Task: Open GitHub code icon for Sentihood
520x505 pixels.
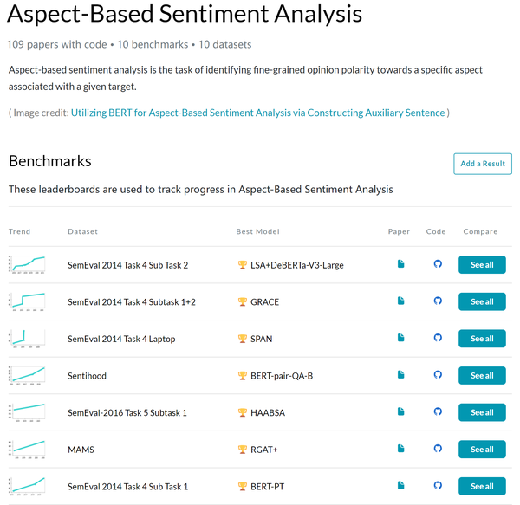Action: point(438,375)
